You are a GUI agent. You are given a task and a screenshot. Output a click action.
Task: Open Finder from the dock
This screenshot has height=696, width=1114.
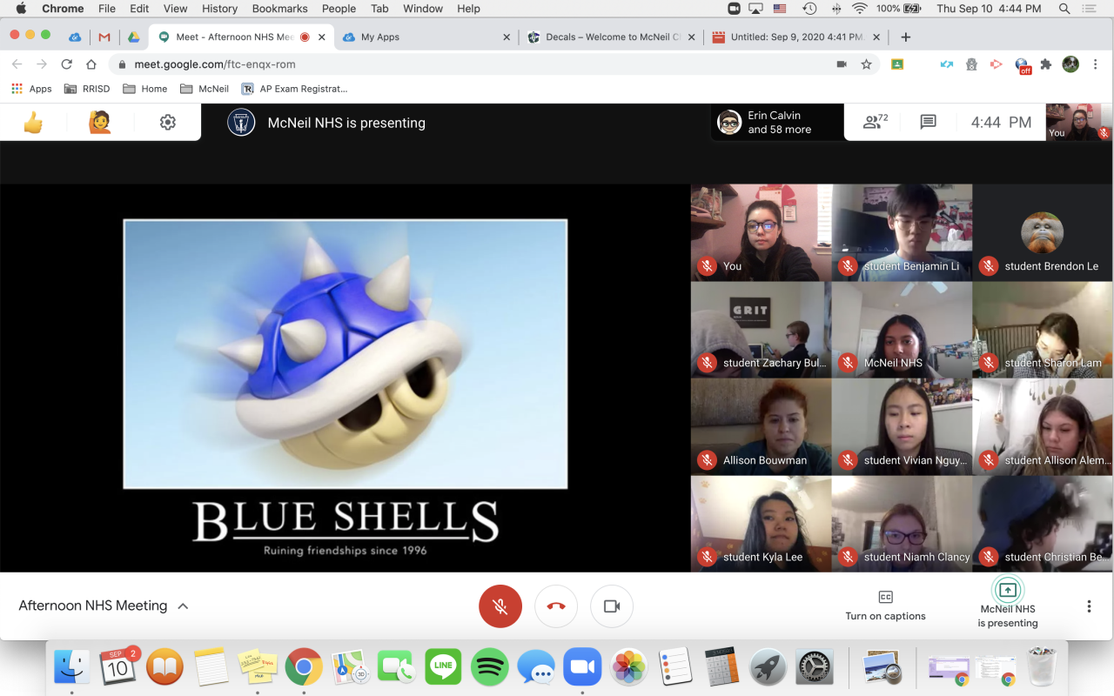72,667
